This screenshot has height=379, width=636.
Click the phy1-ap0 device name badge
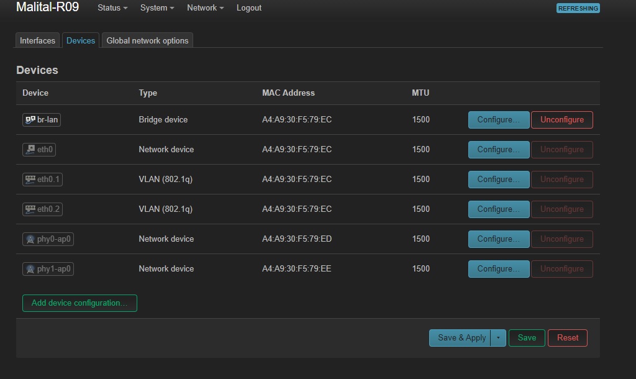pyautogui.click(x=48, y=268)
